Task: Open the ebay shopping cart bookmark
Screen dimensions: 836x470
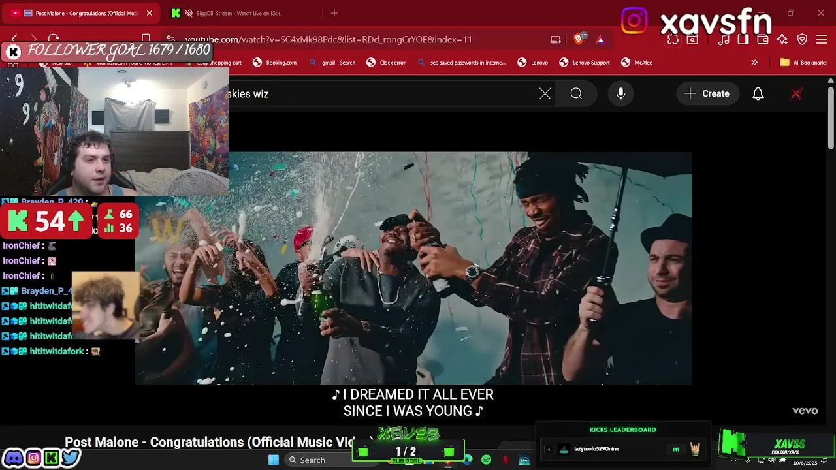Action: pos(213,63)
